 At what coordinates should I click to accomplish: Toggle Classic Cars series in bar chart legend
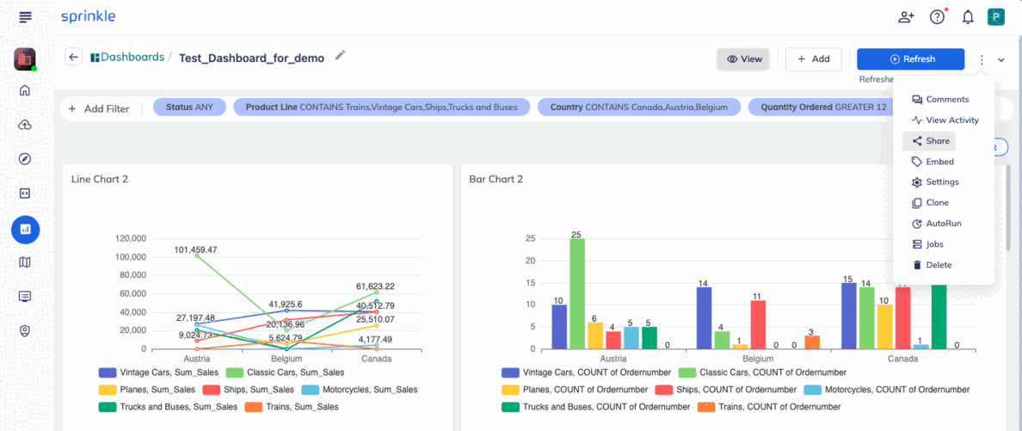(762, 373)
